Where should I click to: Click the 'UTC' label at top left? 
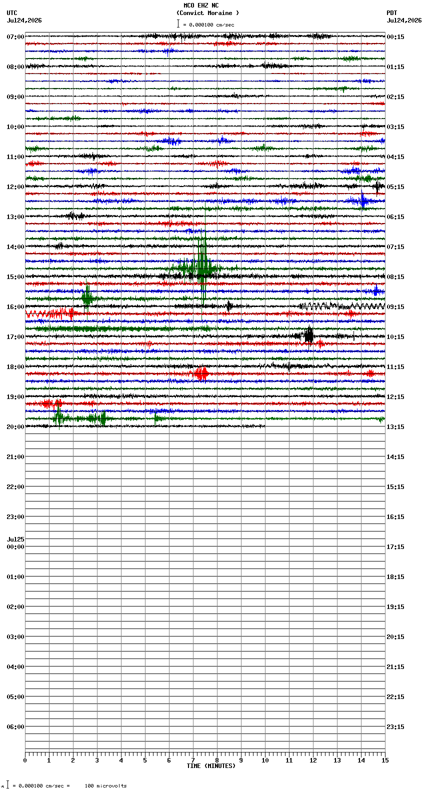coord(12,13)
